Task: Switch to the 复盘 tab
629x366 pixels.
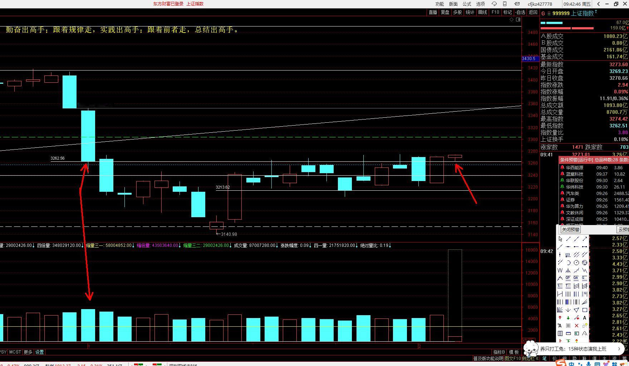Action: pyautogui.click(x=445, y=12)
